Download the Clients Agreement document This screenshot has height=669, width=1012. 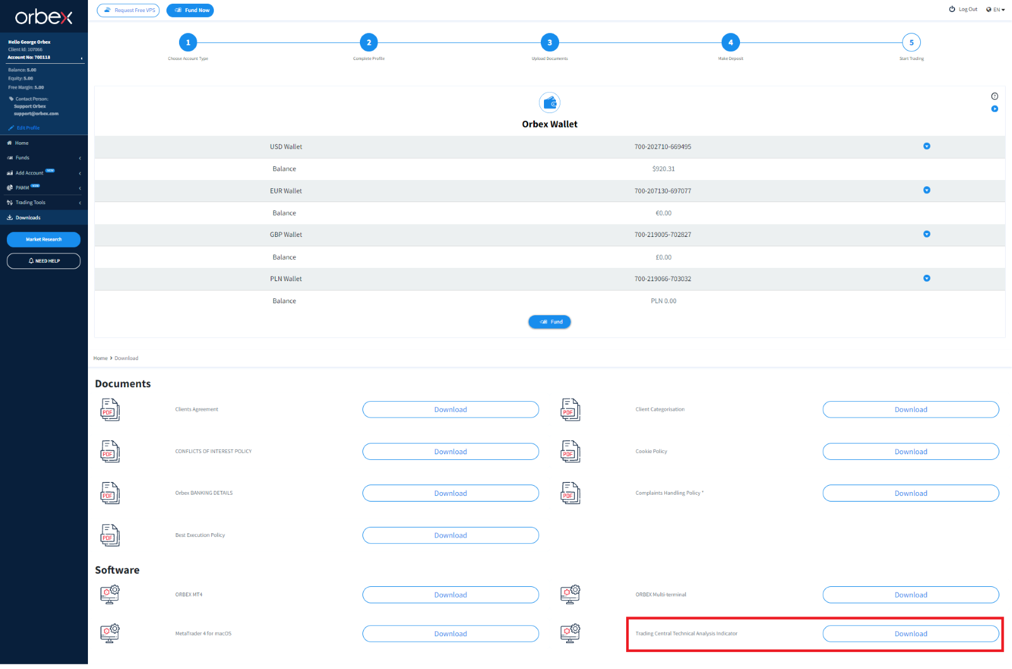click(x=450, y=409)
